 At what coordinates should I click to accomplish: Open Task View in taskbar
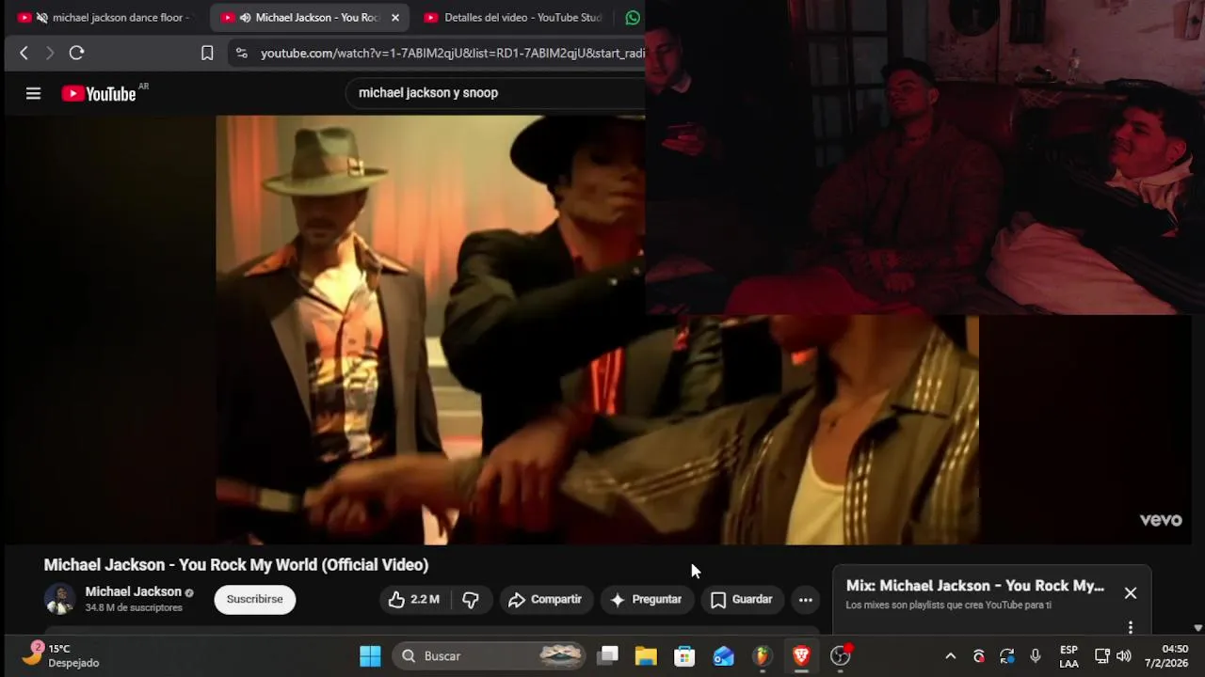click(x=608, y=655)
